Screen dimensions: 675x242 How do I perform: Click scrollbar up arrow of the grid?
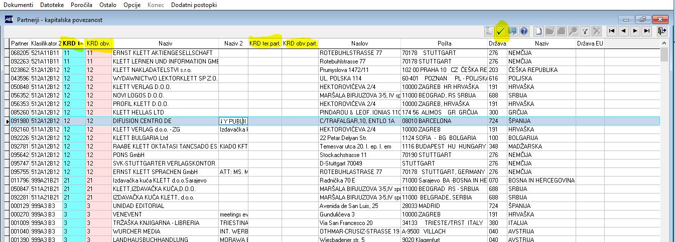[x=664, y=43]
